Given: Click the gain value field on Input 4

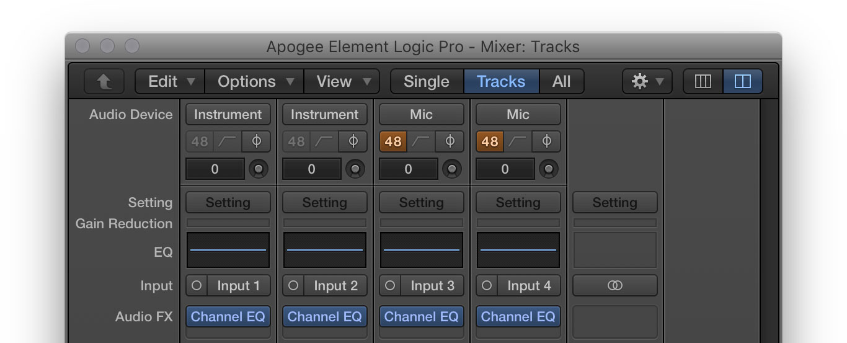Looking at the screenshot, I should pos(505,169).
